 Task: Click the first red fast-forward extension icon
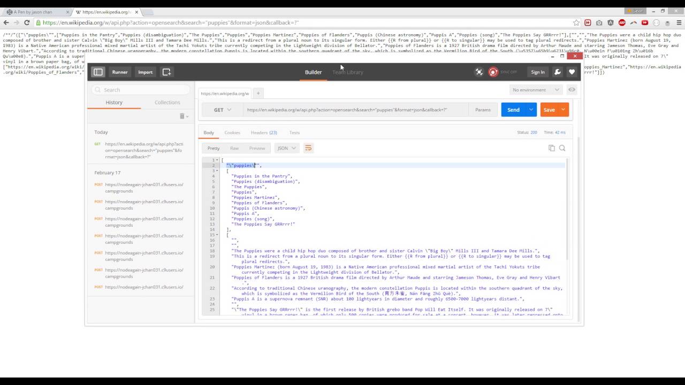point(588,22)
